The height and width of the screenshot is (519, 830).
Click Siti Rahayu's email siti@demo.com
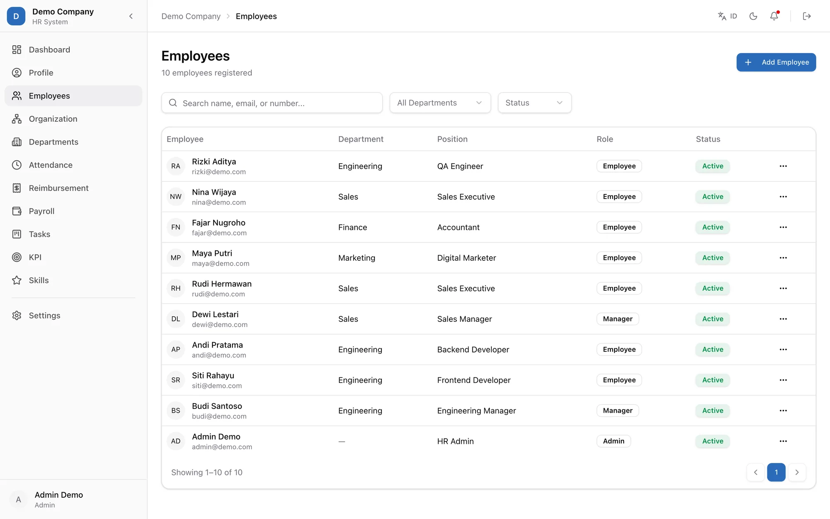(217, 386)
